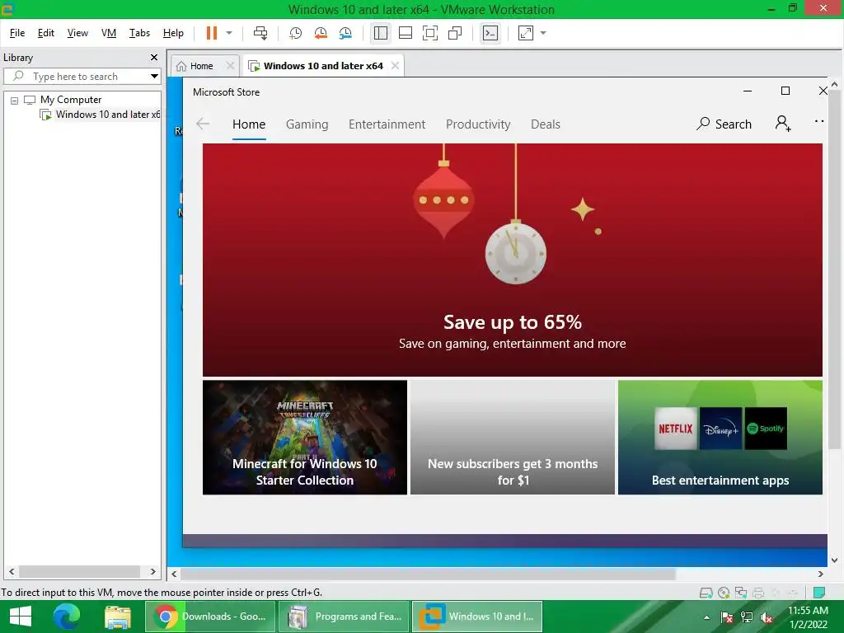Image resolution: width=844 pixels, height=633 pixels.
Task: Switch to Unity mode
Action: pos(455,33)
